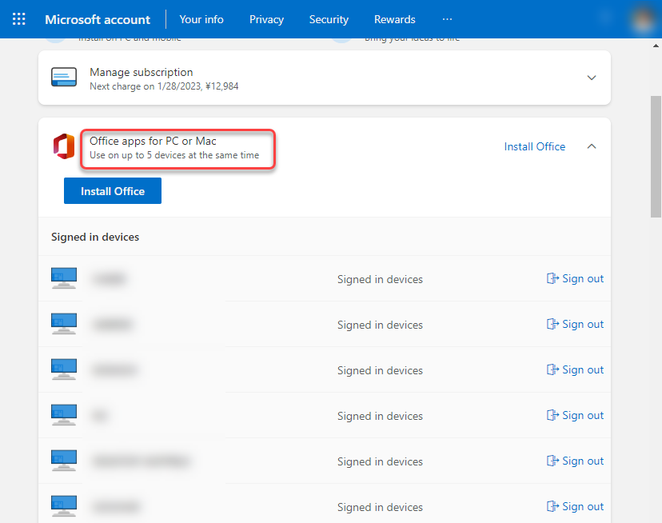Click the Manage subscription title
The image size is (662, 523).
coord(141,72)
